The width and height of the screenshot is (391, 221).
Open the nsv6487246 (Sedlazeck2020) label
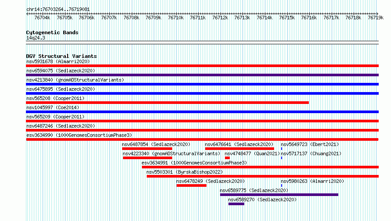click(61, 126)
